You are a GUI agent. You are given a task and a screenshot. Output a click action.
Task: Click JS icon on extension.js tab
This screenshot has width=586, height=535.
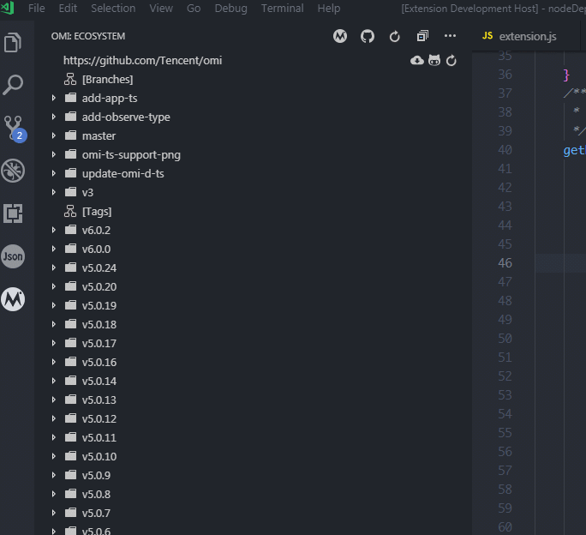pyautogui.click(x=487, y=36)
